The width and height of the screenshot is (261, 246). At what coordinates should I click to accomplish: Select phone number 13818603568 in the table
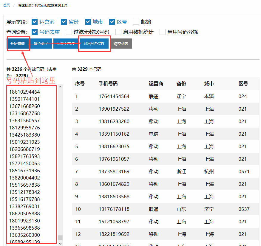[x=114, y=197]
